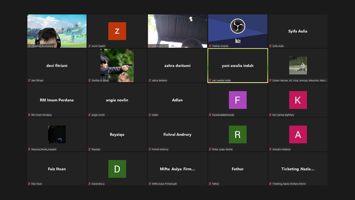Click muted mic icon beside Riska, syala, keisha
The width and height of the screenshot is (355, 200).
click(210, 149)
